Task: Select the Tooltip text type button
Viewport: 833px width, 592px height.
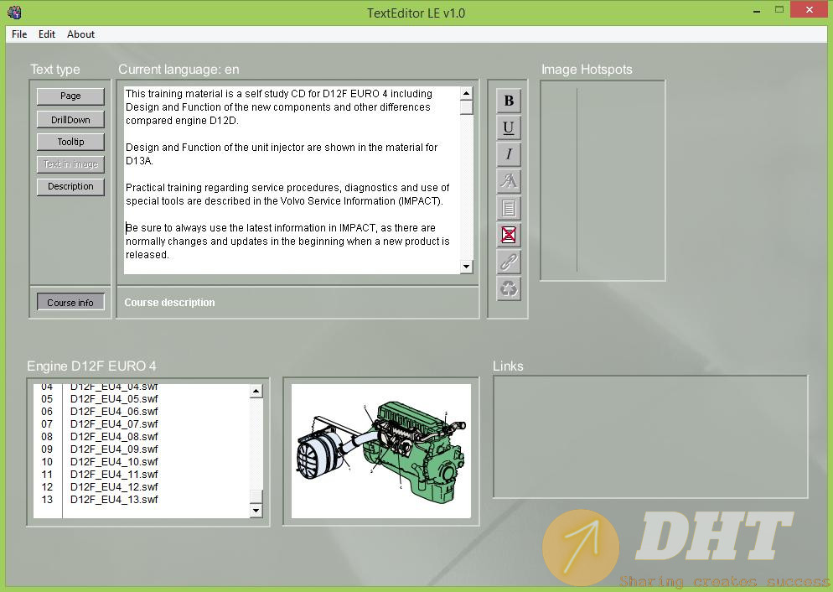Action: 70,142
